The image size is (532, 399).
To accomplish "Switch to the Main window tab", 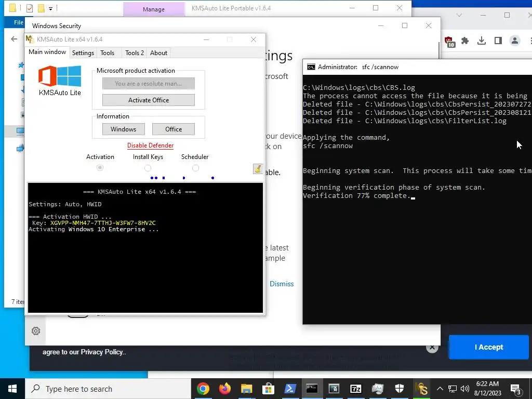I will pyautogui.click(x=47, y=52).
